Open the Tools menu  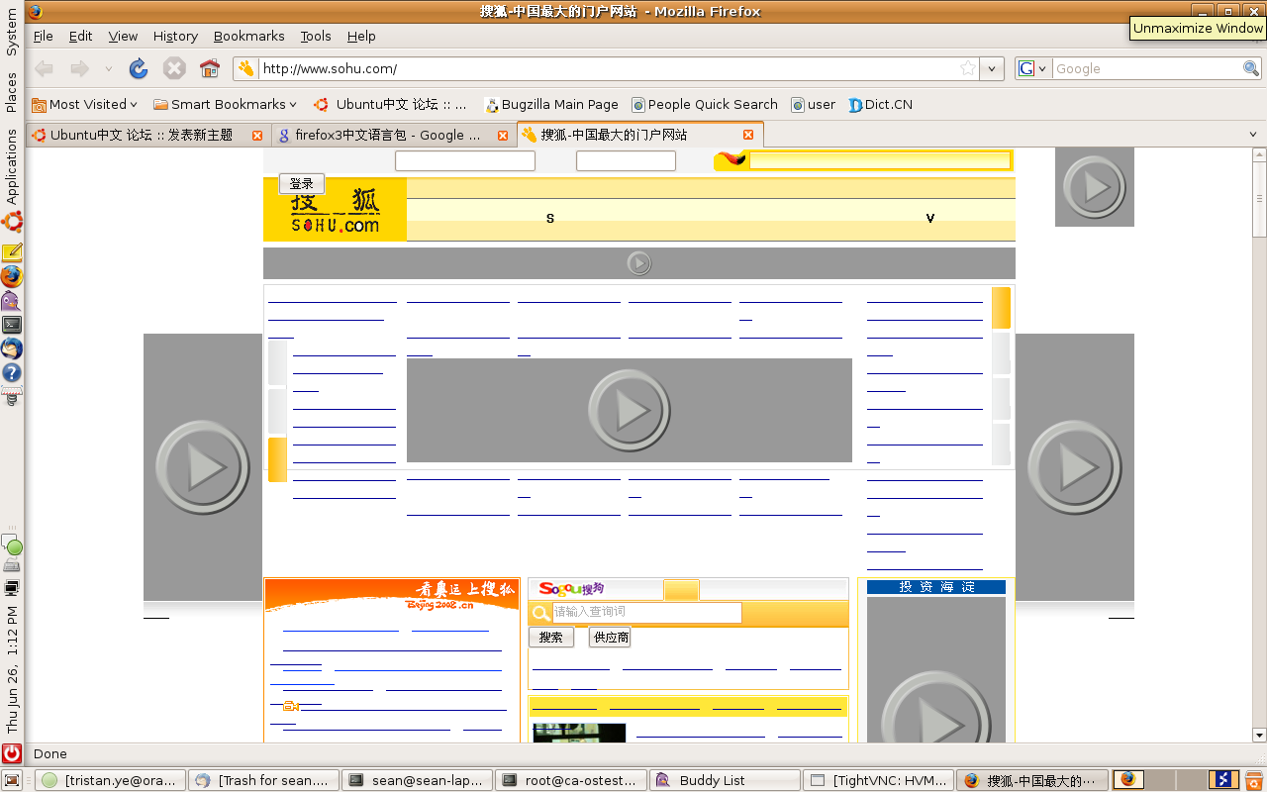pos(316,36)
